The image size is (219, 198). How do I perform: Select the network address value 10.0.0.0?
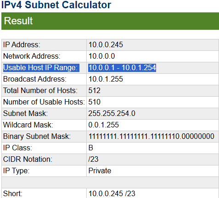(101, 56)
